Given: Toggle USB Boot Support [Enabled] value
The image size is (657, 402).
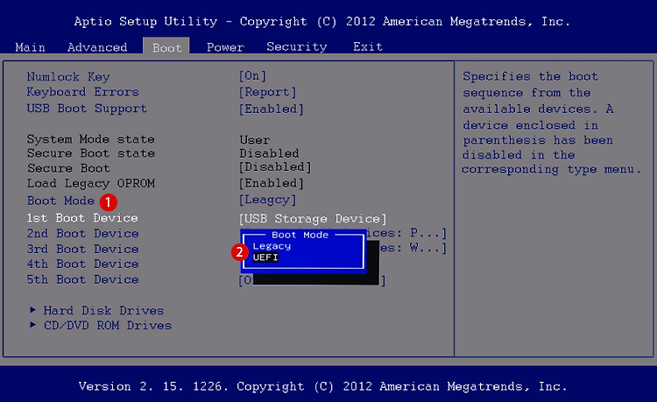Looking at the screenshot, I should [x=271, y=109].
